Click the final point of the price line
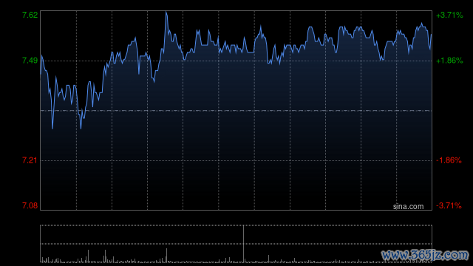This screenshot has width=473, height=266. coord(432,35)
